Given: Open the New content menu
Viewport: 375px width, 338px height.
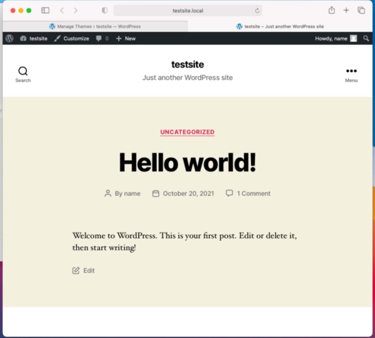Looking at the screenshot, I should pos(126,38).
